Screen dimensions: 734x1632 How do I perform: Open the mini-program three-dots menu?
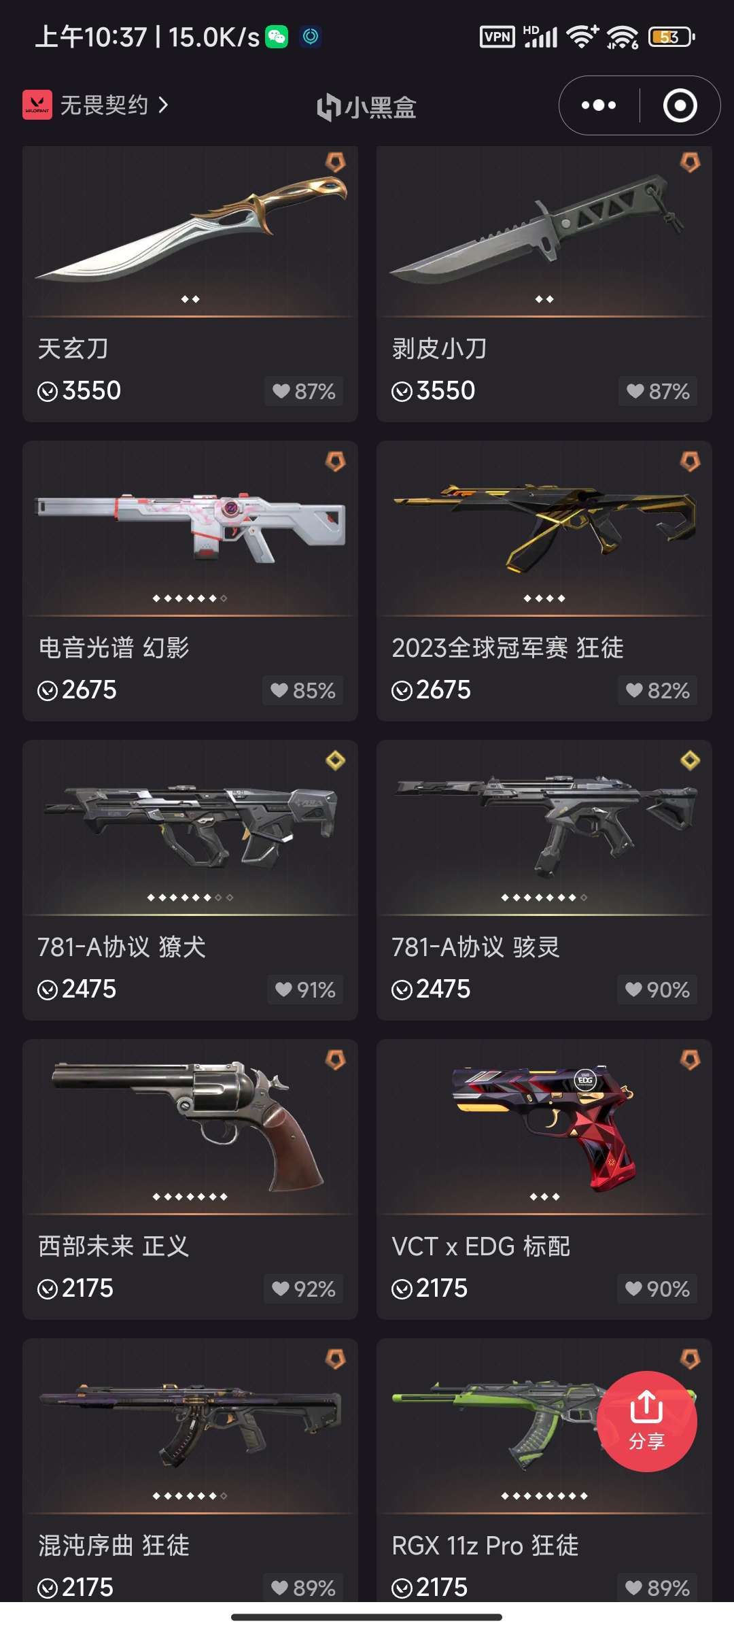pyautogui.click(x=599, y=105)
